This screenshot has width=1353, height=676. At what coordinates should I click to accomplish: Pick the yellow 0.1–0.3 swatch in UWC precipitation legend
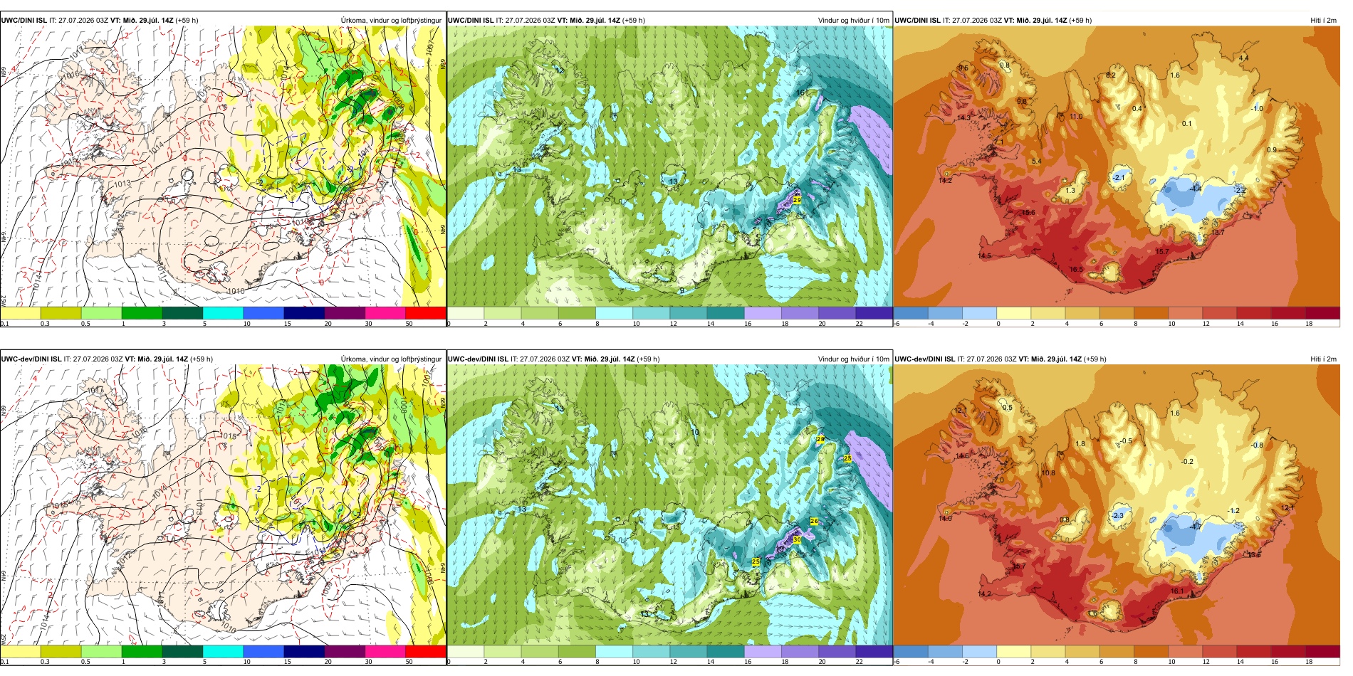point(21,313)
